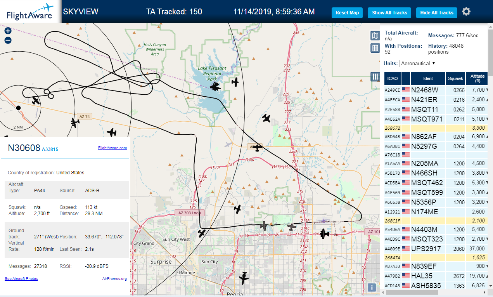Select the aircraft inside the 2 NM ring
The image size is (493, 297).
point(36,101)
